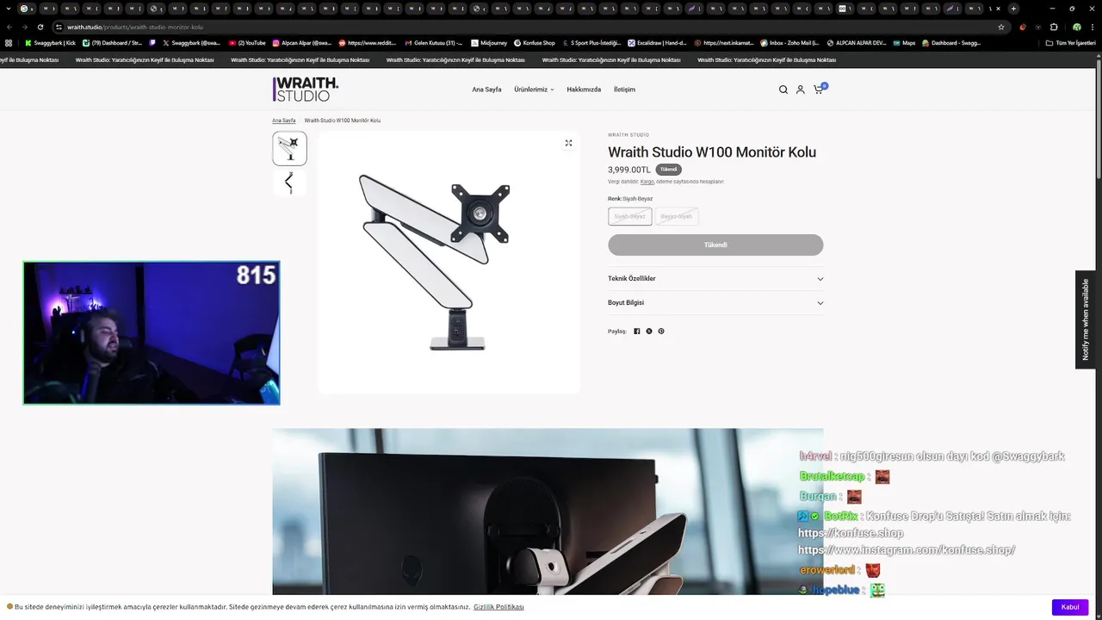
Task: Open the user account icon
Action: (x=800, y=90)
